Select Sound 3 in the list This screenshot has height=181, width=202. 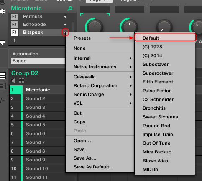[x=37, y=107]
